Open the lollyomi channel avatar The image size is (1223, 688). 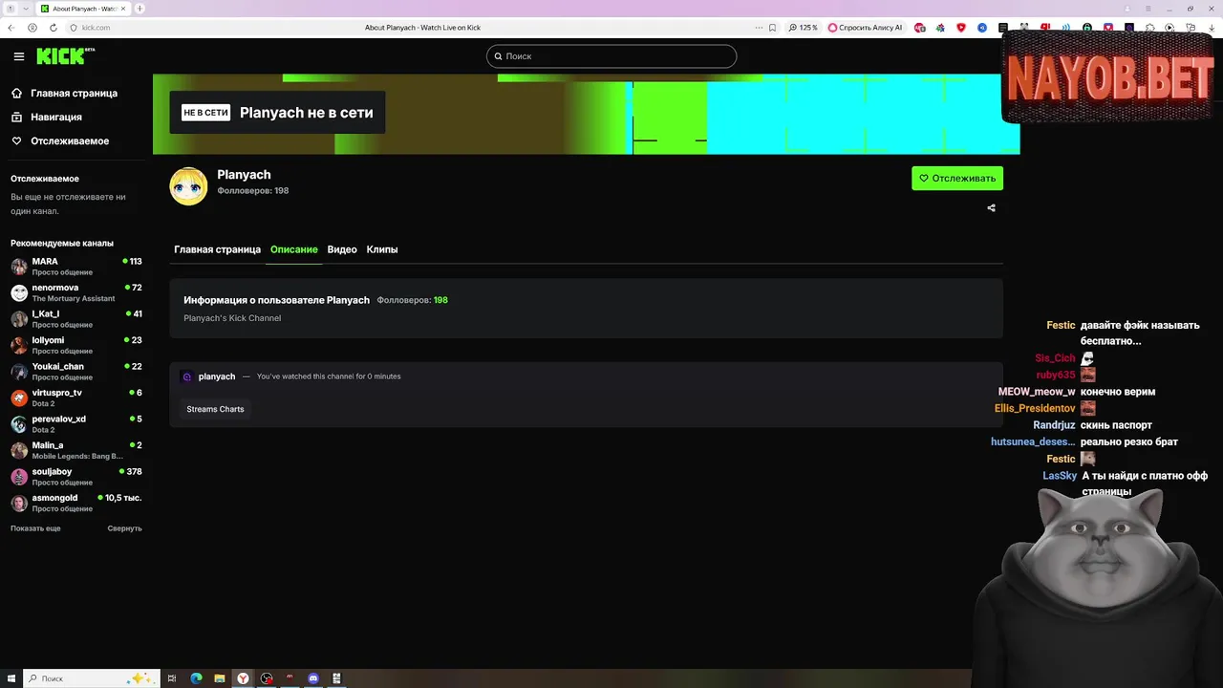19,345
